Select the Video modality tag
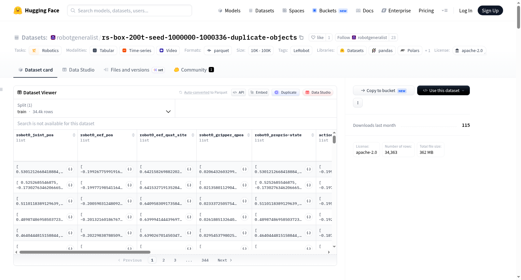This screenshot has width=521, height=280. coord(168,50)
